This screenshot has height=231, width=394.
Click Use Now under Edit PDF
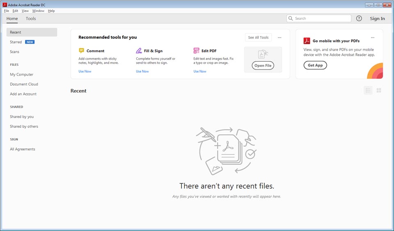click(200, 72)
